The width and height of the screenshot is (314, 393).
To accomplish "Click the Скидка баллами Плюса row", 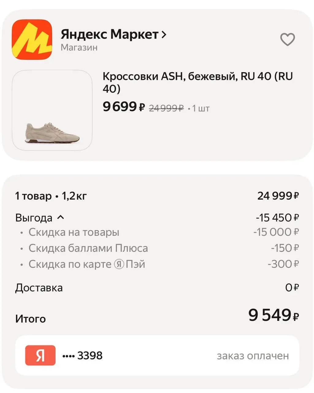I will 88,248.
